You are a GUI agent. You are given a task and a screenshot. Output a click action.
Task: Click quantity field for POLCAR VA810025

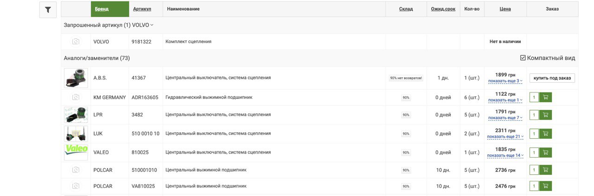pos(534,186)
